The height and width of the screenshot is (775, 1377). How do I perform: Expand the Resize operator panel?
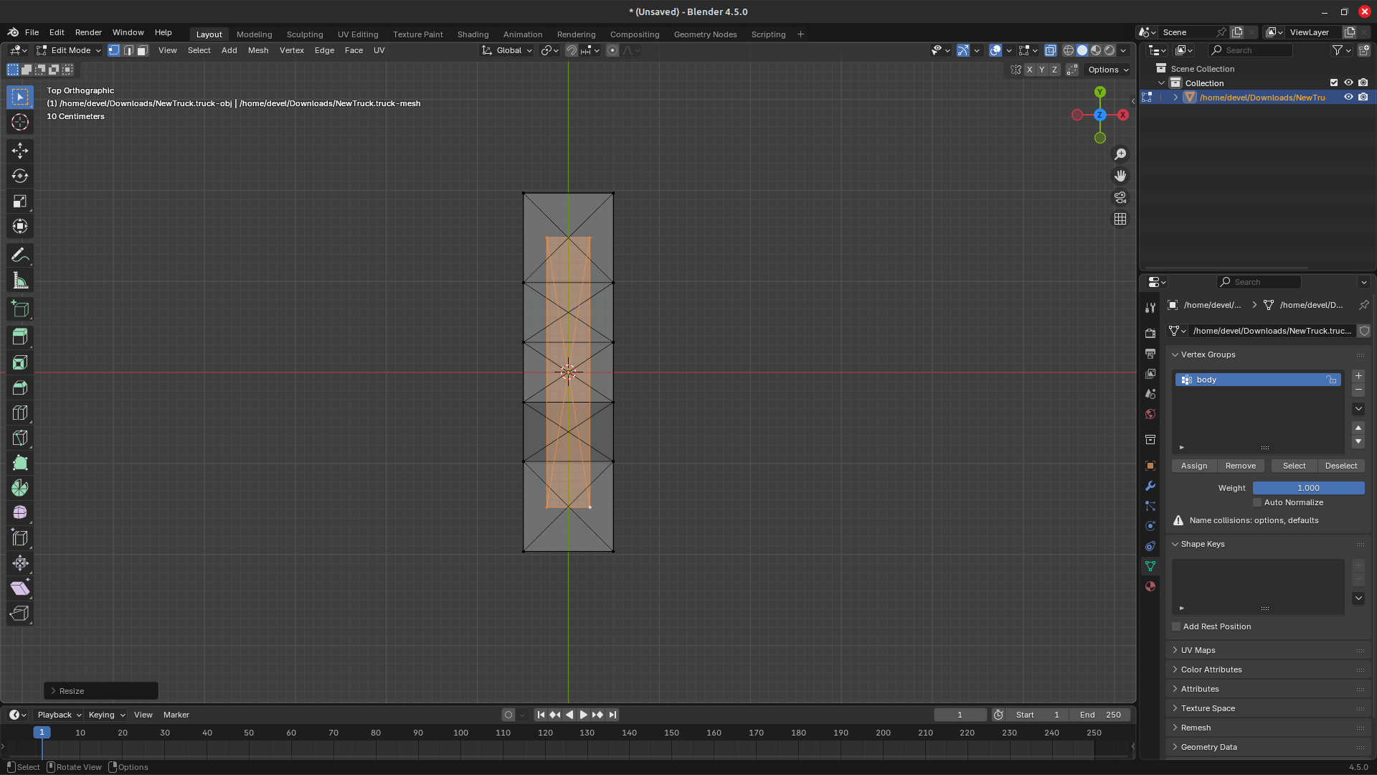53,691
